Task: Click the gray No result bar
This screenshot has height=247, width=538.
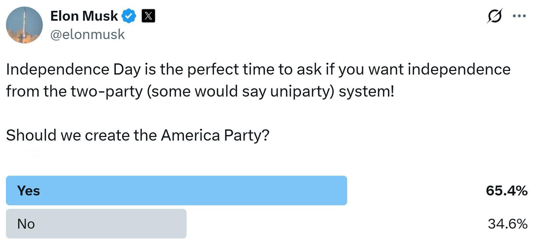Action: (96, 224)
